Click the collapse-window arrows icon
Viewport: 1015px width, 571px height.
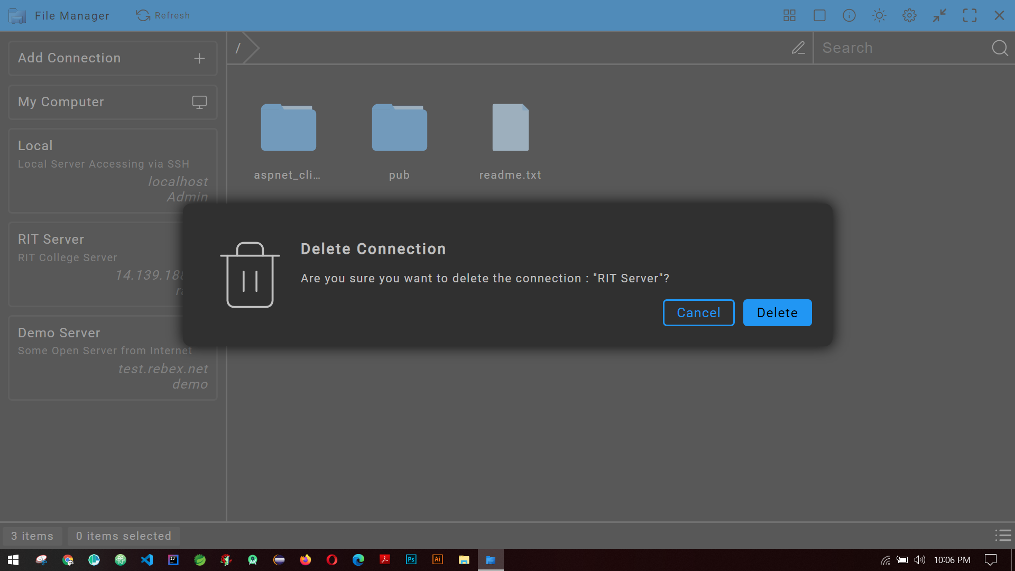coord(939,15)
